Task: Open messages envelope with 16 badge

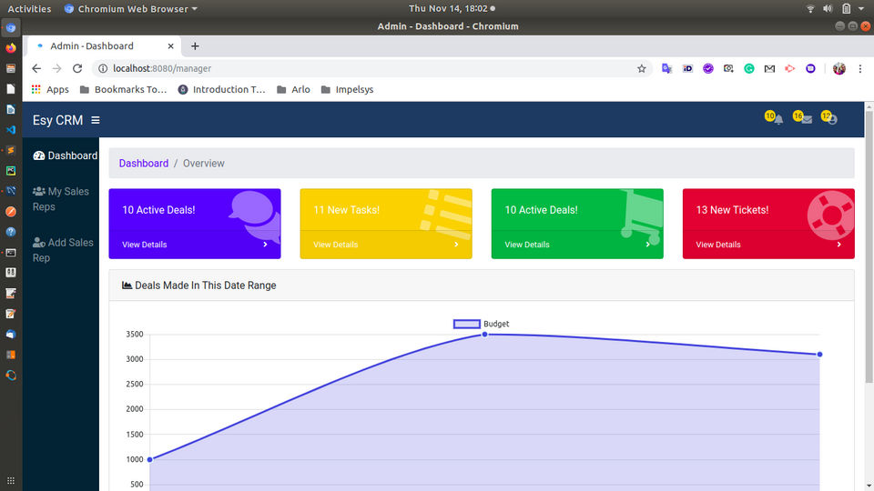Action: (803, 118)
